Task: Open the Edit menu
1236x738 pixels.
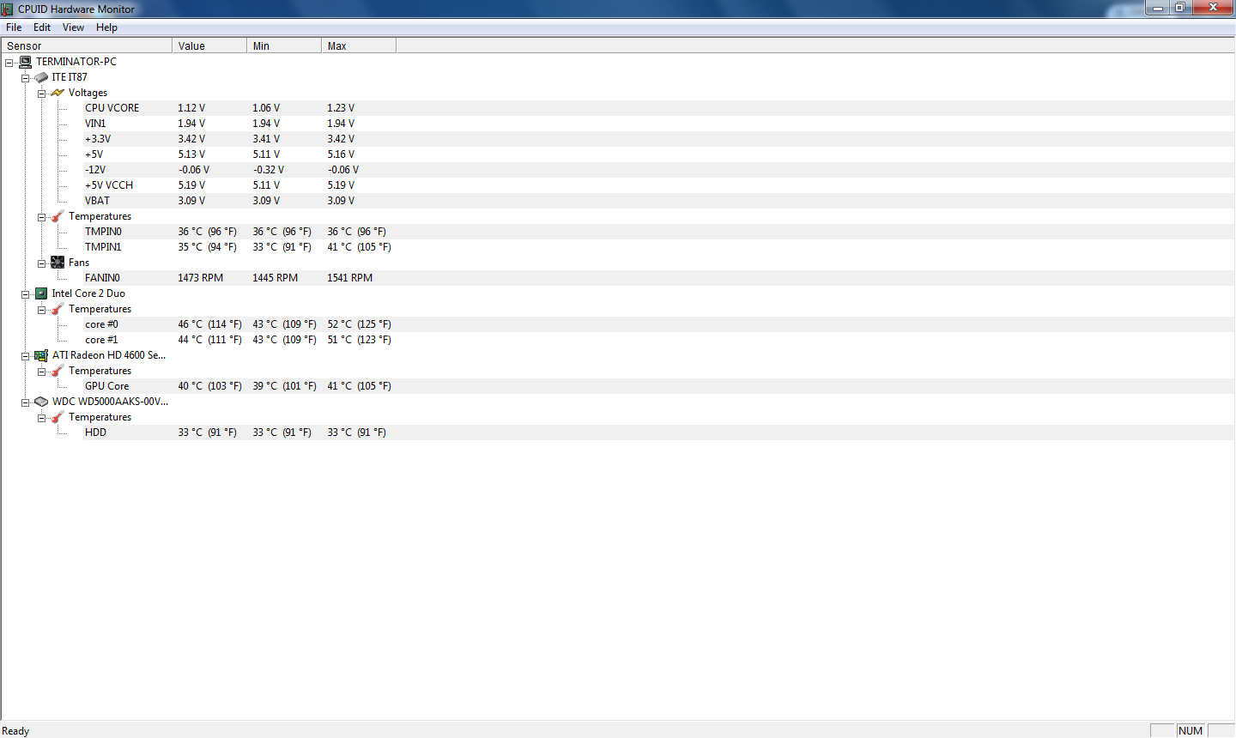Action: pyautogui.click(x=42, y=27)
